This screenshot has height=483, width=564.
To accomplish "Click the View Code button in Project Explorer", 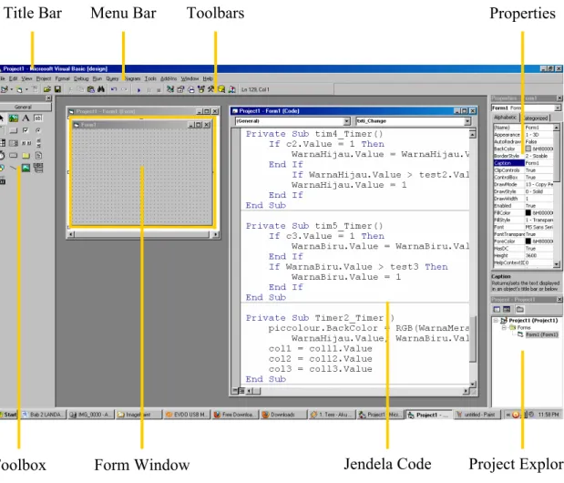I will pos(497,309).
